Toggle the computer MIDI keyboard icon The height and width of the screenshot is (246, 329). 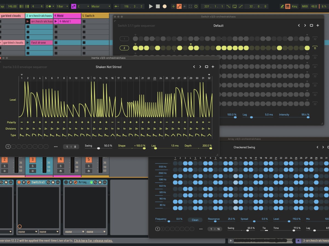coord(288,6)
